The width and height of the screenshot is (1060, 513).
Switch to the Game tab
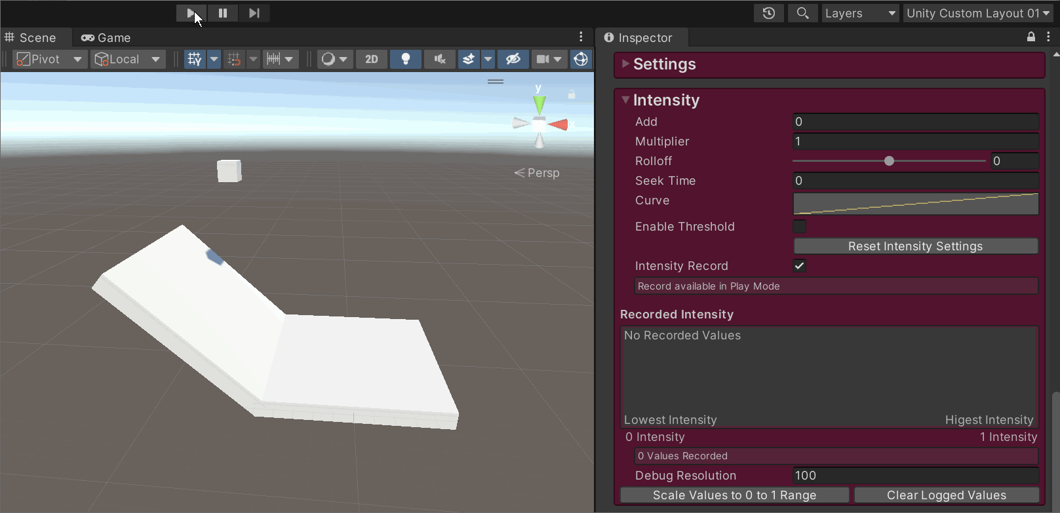click(x=106, y=37)
